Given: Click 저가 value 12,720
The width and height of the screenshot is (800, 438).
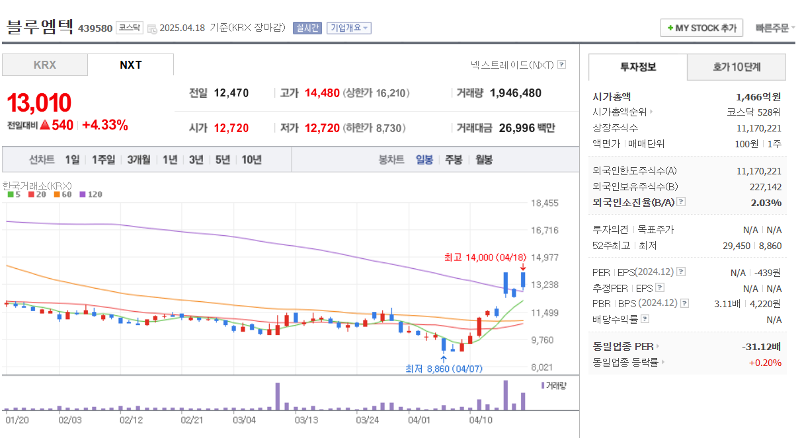Looking at the screenshot, I should click(322, 128).
